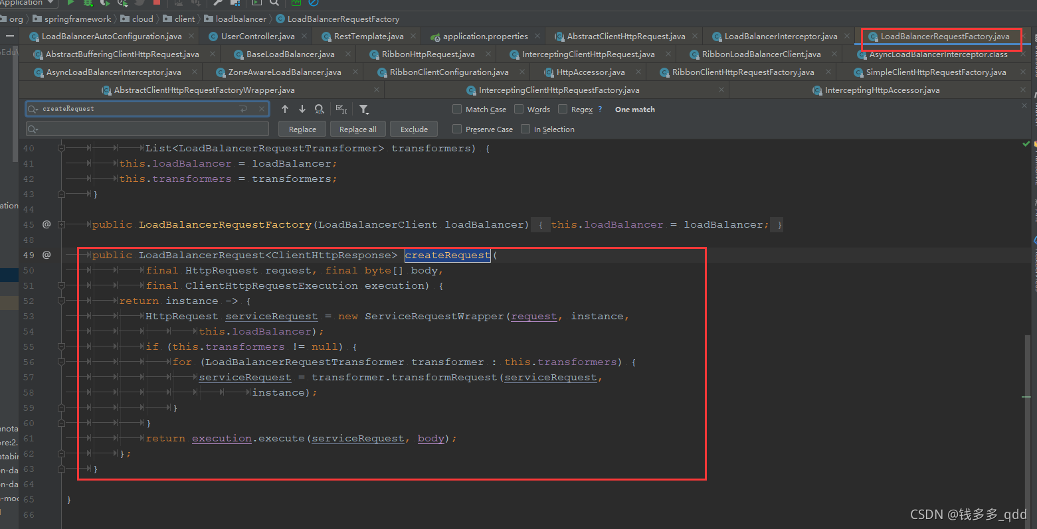
Task: Click the previous occurrence up arrow
Action: 285,109
